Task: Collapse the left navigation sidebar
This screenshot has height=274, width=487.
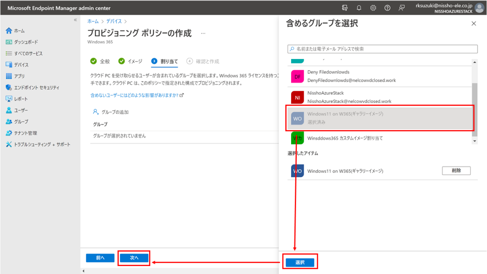Action: click(75, 20)
